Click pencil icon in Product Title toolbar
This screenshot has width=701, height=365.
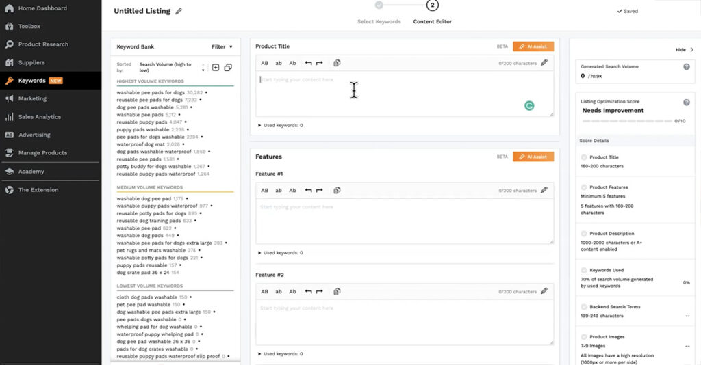pyautogui.click(x=544, y=63)
